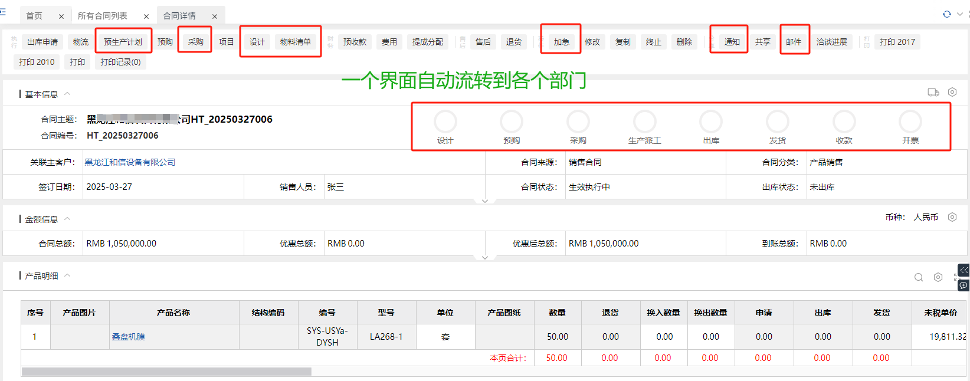Viewport: 970px width, 381px height.
Task: Select the 合同详情 tab
Action: click(179, 16)
